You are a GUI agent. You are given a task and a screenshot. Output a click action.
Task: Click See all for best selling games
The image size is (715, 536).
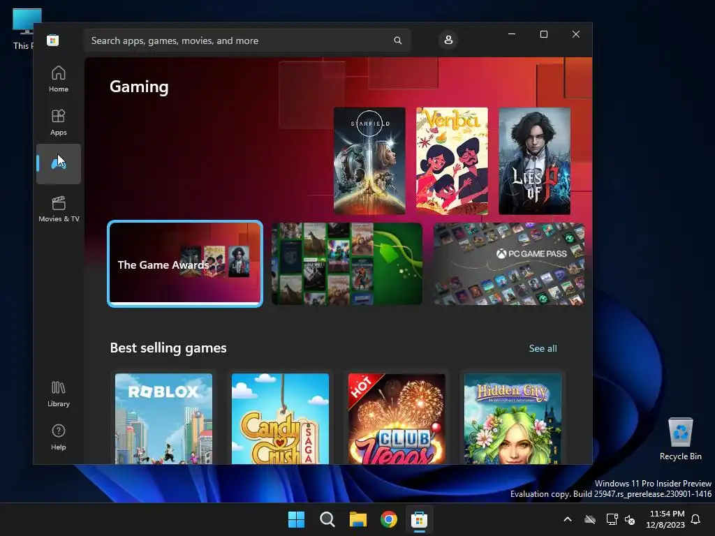[x=543, y=348]
